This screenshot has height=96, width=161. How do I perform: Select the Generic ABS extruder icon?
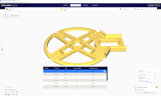coord(7,9)
